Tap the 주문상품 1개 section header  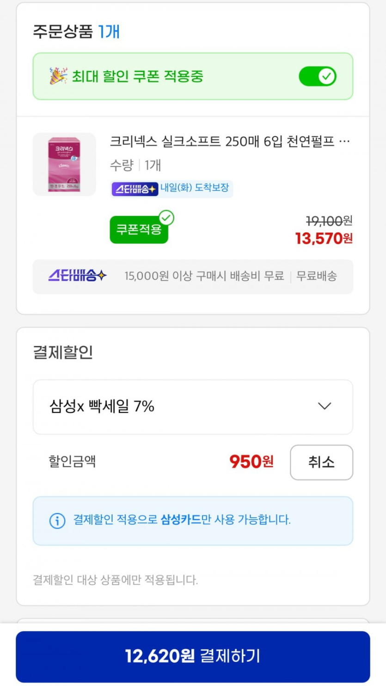pyautogui.click(x=76, y=32)
